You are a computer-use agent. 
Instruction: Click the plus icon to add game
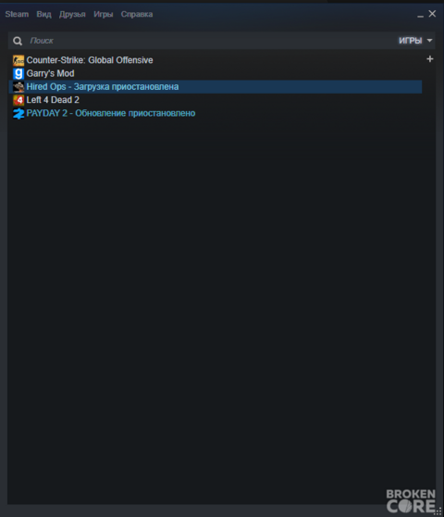[x=430, y=59]
